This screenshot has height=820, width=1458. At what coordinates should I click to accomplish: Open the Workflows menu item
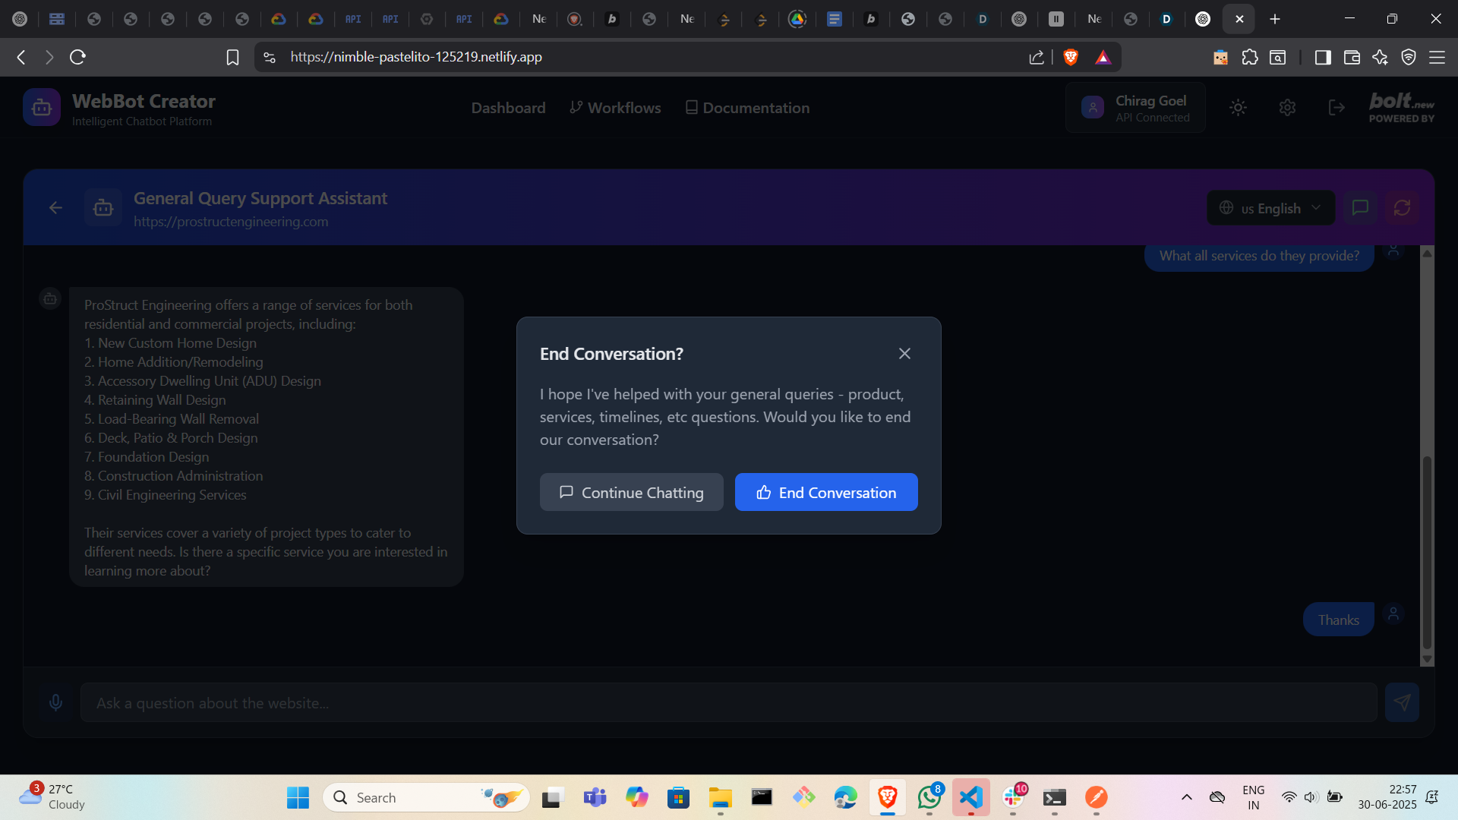pos(616,108)
